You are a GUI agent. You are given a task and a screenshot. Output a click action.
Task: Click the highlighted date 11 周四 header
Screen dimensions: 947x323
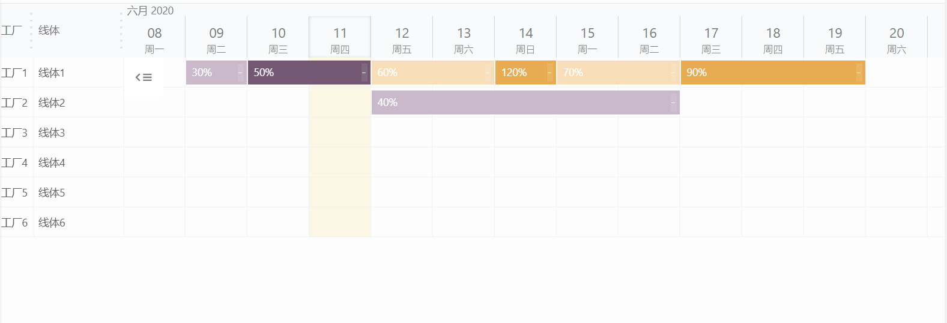tap(340, 39)
